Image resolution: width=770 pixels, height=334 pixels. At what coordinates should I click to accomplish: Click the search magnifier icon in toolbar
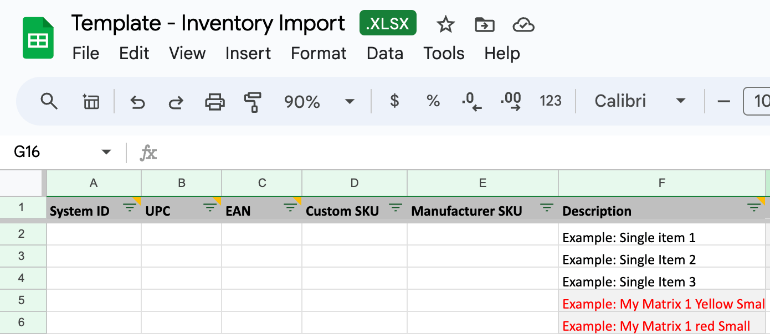[49, 101]
